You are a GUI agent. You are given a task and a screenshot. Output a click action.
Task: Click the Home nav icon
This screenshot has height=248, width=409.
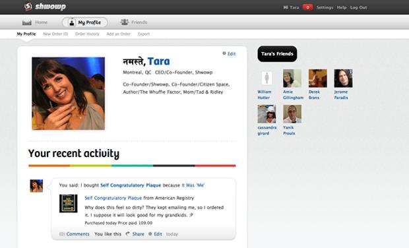(26, 22)
